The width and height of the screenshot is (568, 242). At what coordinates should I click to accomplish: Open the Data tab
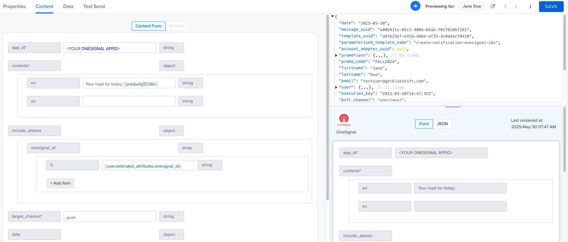click(x=68, y=6)
